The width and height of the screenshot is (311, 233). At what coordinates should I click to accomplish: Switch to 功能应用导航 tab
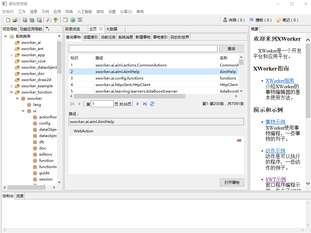31,29
